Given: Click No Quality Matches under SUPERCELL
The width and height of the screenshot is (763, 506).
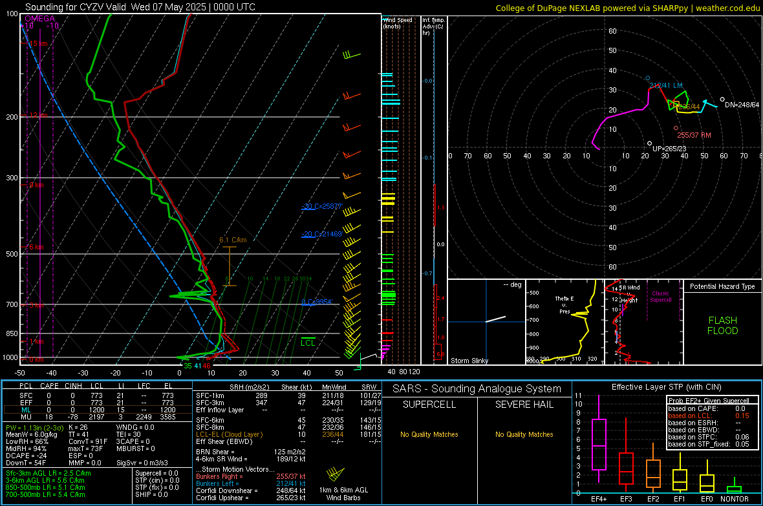Looking at the screenshot, I should 429,434.
